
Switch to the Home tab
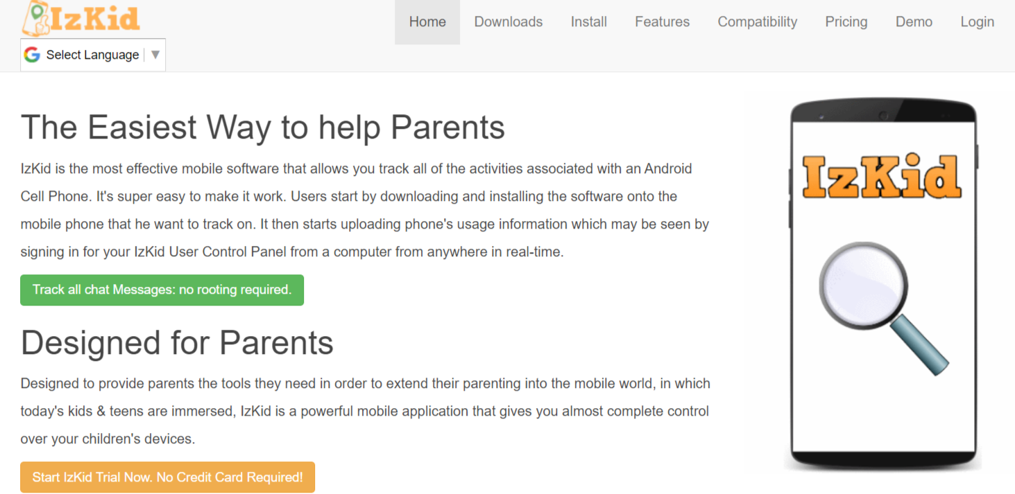(427, 21)
